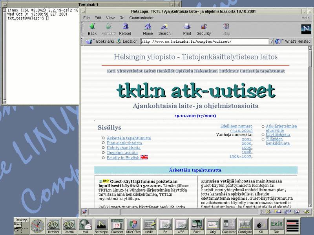Click the security lock in status bar

coord(84,211)
